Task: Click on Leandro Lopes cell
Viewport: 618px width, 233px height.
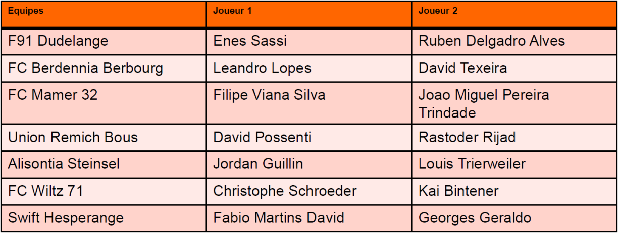Action: click(262, 68)
